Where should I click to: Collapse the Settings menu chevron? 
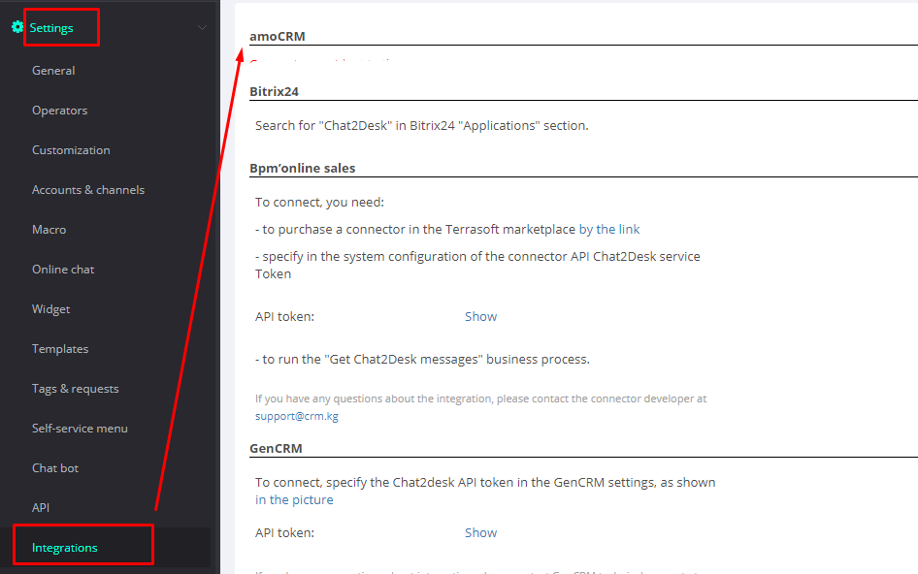pos(202,28)
